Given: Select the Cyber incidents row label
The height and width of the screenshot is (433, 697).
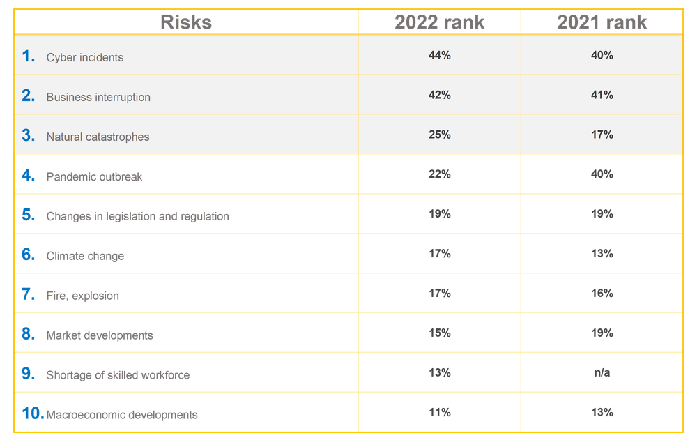Looking at the screenshot, I should tap(85, 58).
